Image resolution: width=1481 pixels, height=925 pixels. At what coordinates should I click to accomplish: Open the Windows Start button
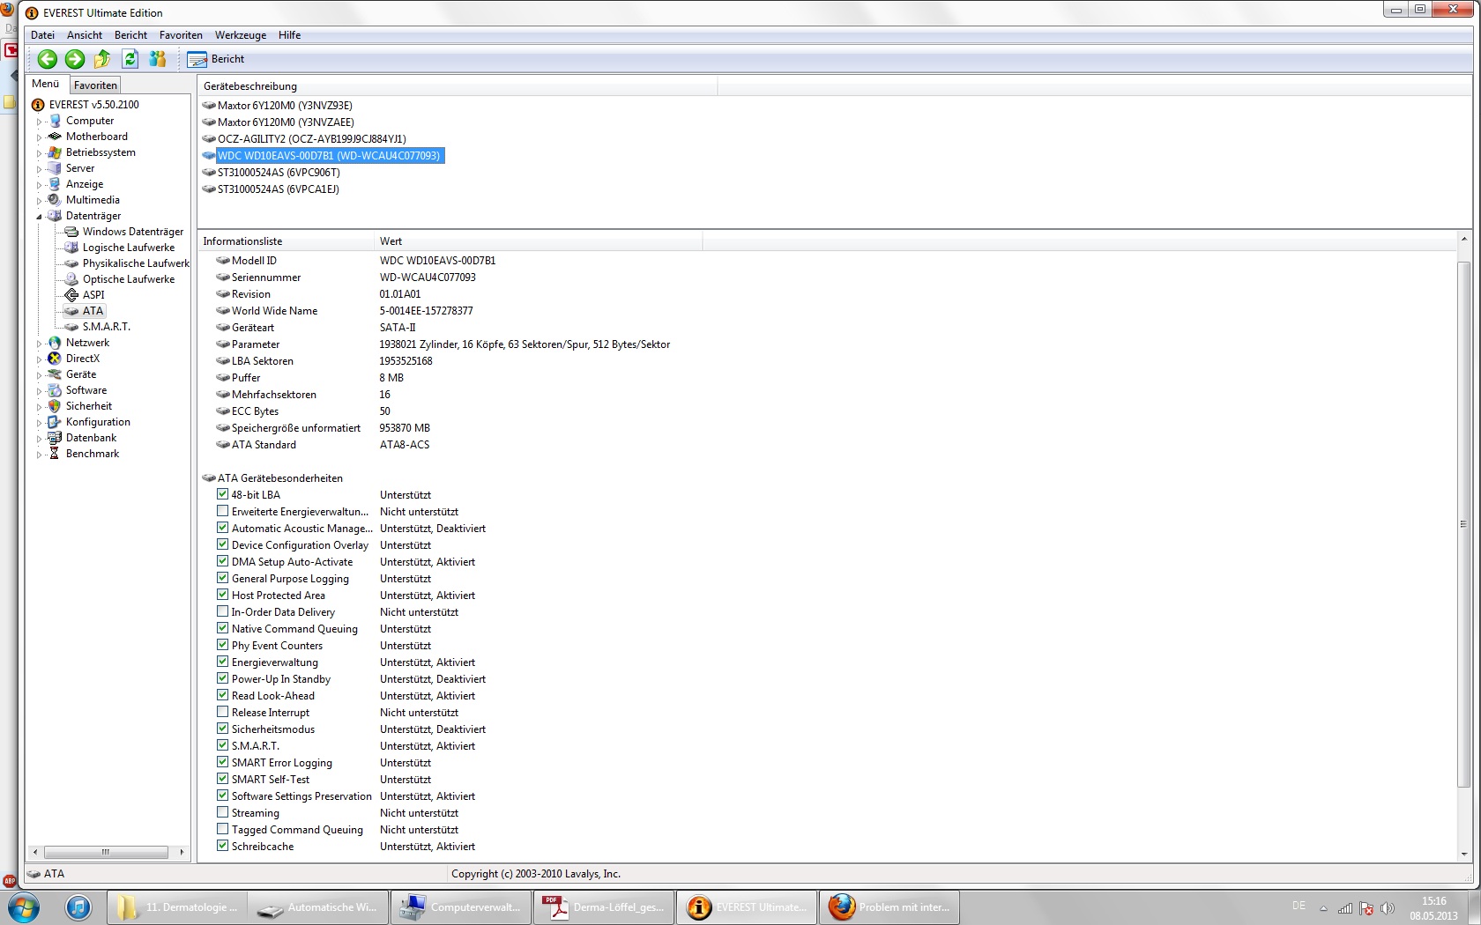(23, 906)
